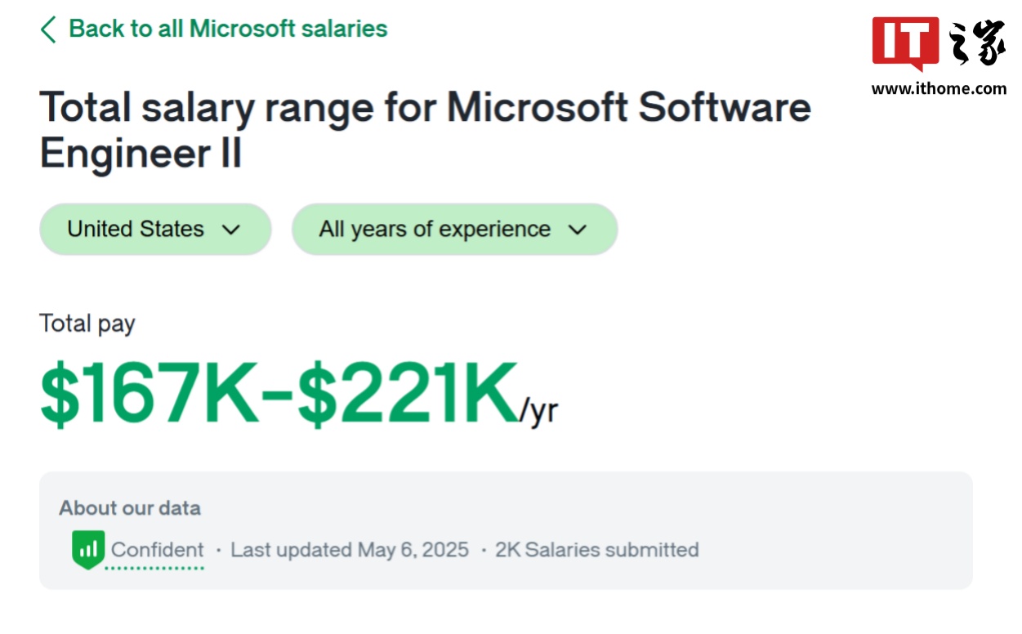
Task: Click the green Confident bar-chart shield icon
Action: (87, 549)
